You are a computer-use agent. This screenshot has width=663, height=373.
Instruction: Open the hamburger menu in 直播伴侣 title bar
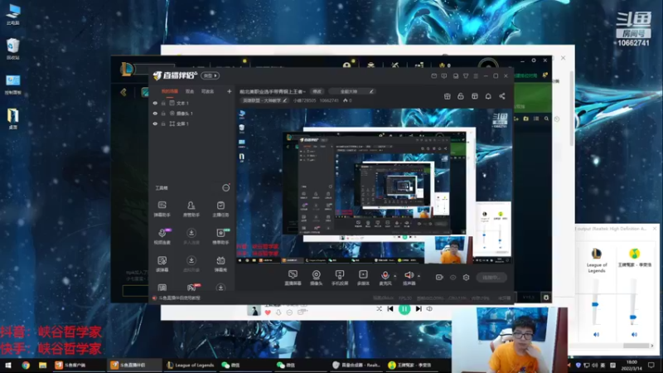(476, 76)
